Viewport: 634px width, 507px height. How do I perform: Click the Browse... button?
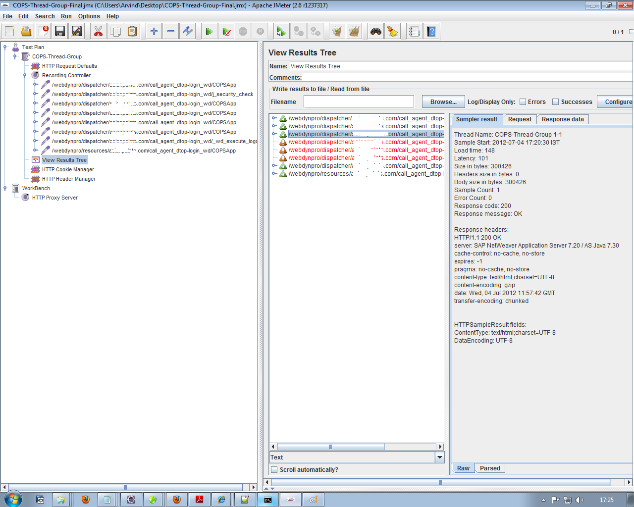pyautogui.click(x=443, y=101)
